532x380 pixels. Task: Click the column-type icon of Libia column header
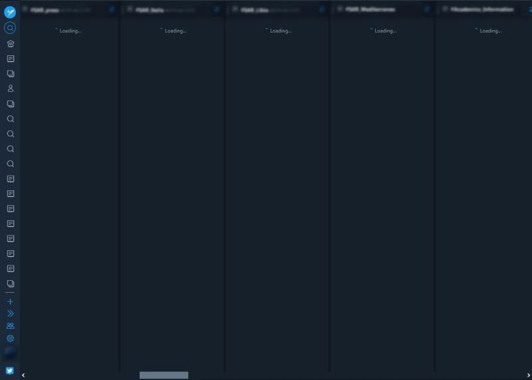[235, 9]
